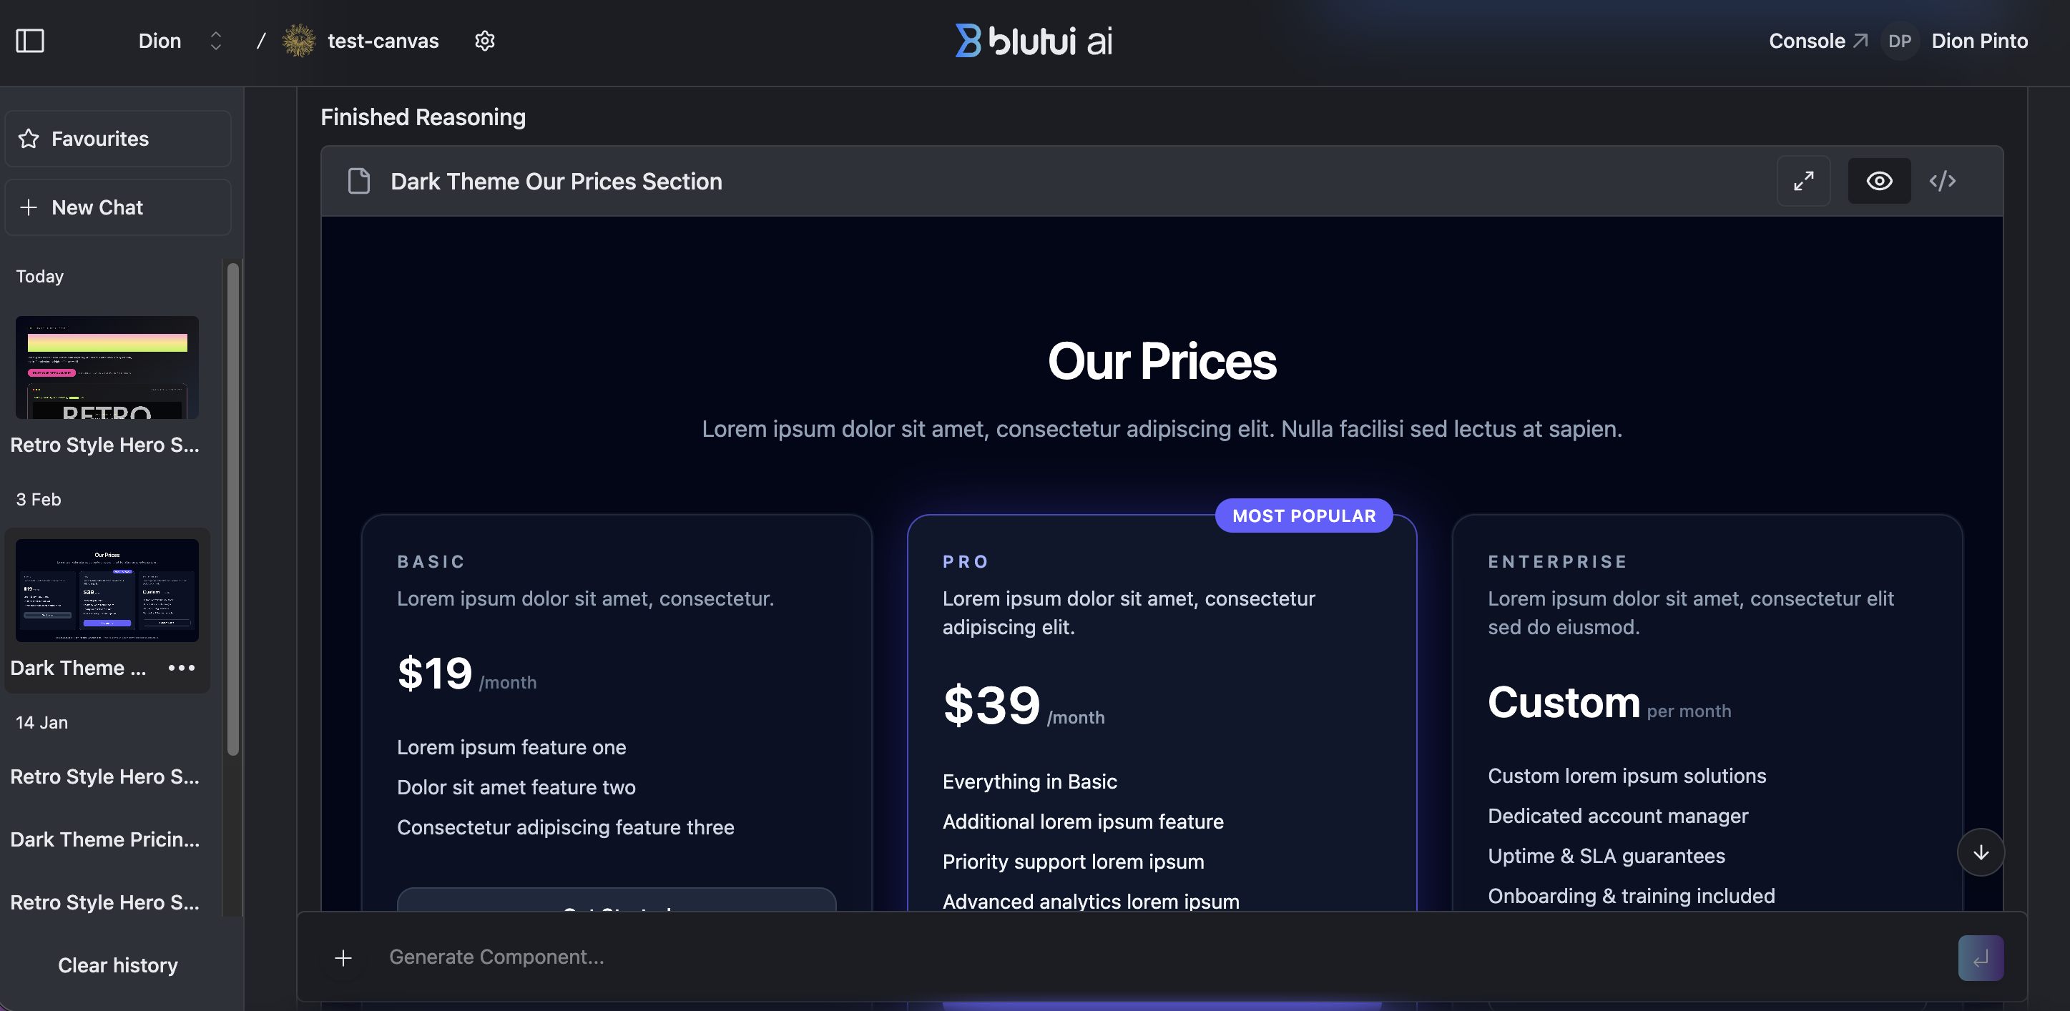This screenshot has width=2070, height=1011.
Task: Click the plus icon in the prompt bar
Action: point(343,957)
